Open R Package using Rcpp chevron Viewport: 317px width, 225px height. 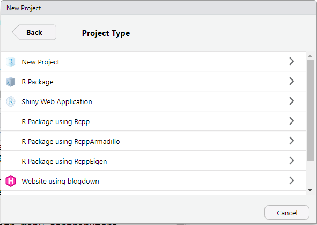point(291,121)
